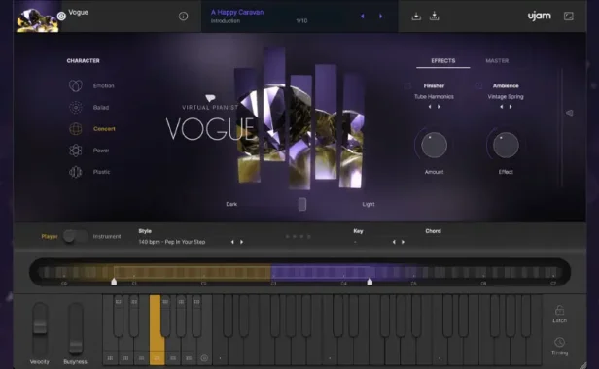Select the Emotion character icon
599x369 pixels.
tap(76, 85)
